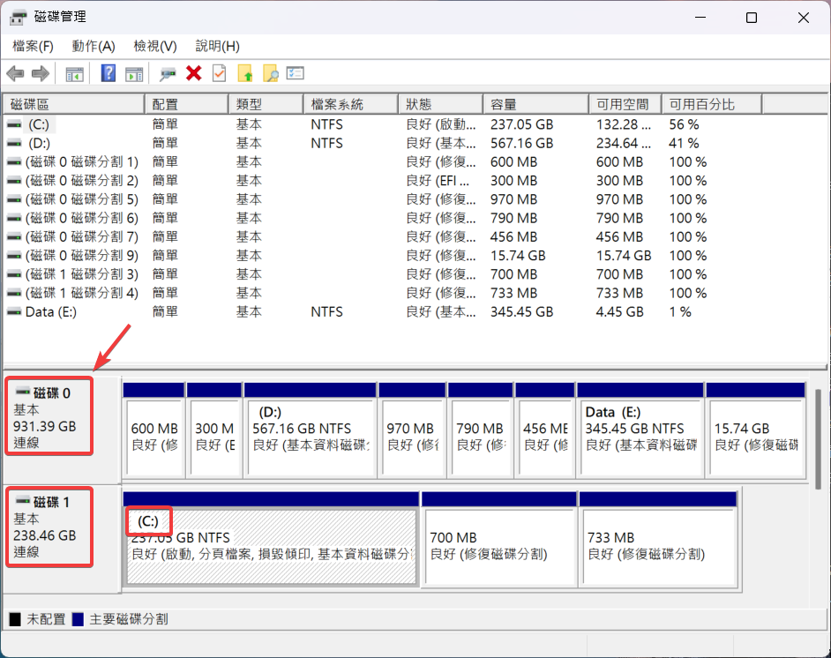Viewport: 831px width, 658px height.
Task: Sort by the 狀態 column header
Action: pyautogui.click(x=440, y=104)
